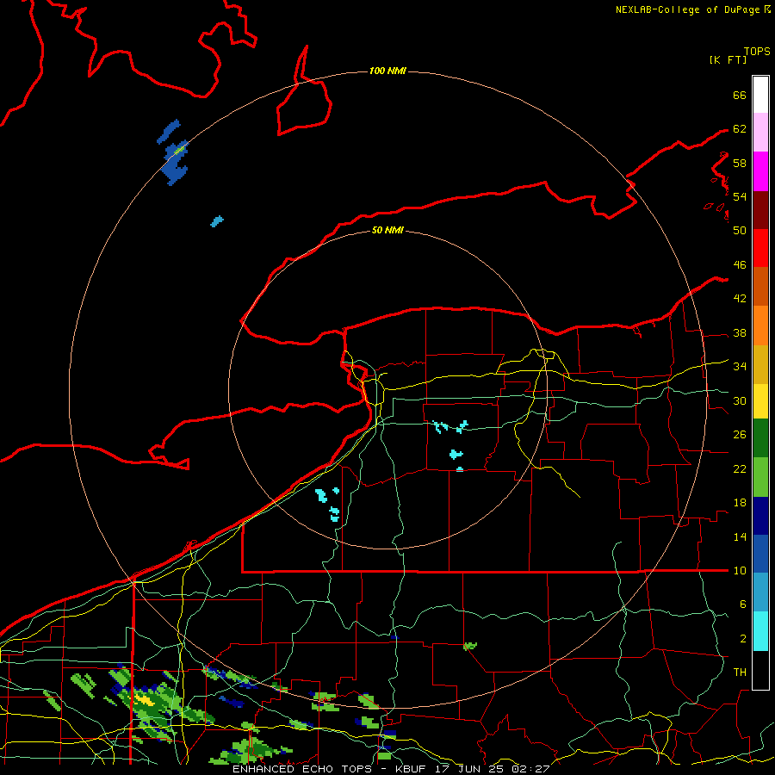
Task: Click the "62" legend value
Action: click(740, 129)
